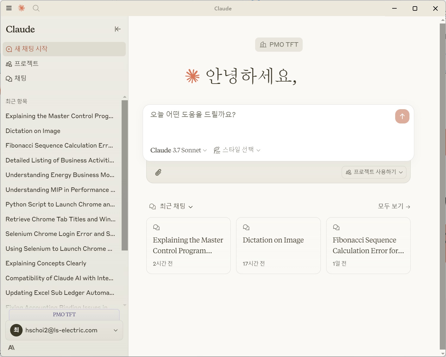Image resolution: width=446 pixels, height=357 pixels.
Task: Open the hamburger menu in title bar
Action: 9,8
